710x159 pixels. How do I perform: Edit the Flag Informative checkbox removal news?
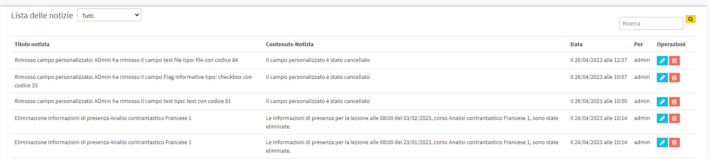[x=662, y=78]
